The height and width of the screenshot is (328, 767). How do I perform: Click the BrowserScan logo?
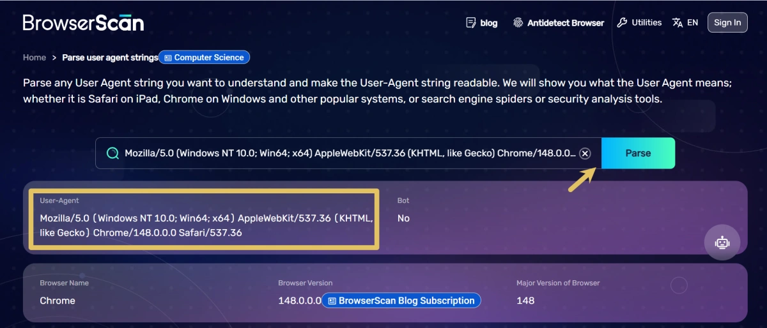83,22
